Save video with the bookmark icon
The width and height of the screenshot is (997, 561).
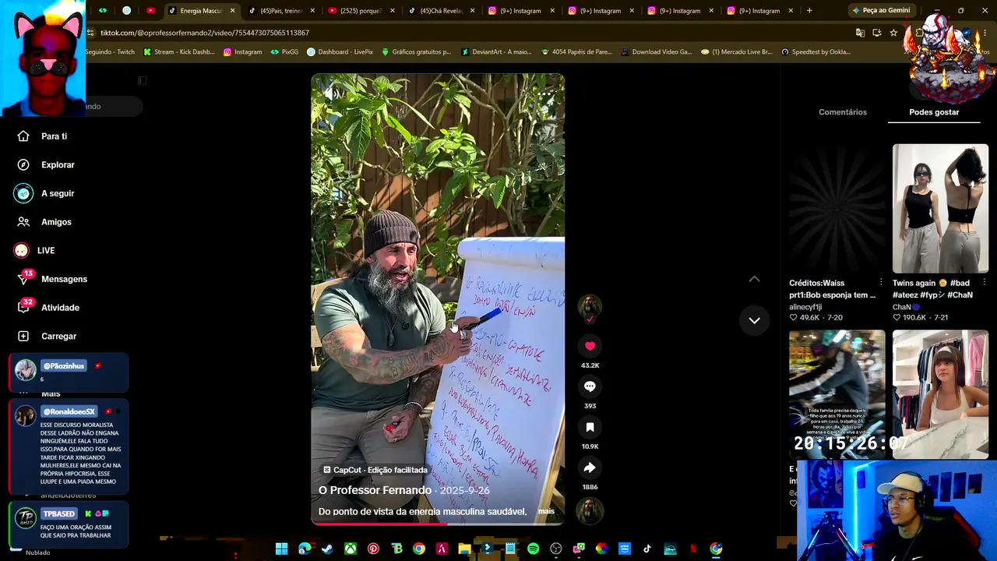pyautogui.click(x=590, y=427)
